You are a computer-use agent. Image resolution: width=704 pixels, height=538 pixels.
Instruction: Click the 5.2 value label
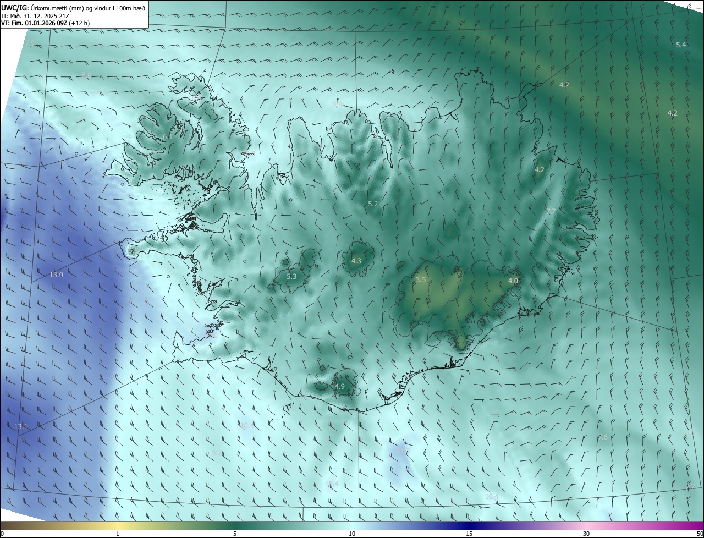[x=373, y=204]
